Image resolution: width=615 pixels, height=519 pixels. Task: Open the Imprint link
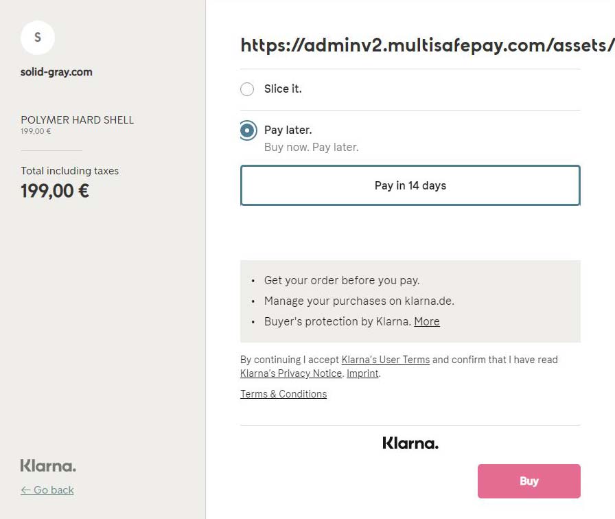click(x=362, y=373)
